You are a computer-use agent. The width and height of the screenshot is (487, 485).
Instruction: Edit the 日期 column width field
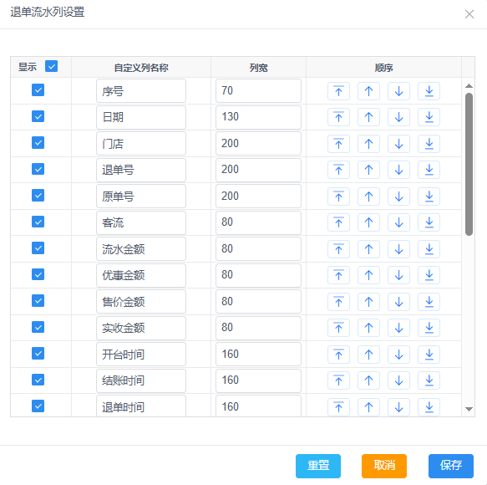coord(258,117)
